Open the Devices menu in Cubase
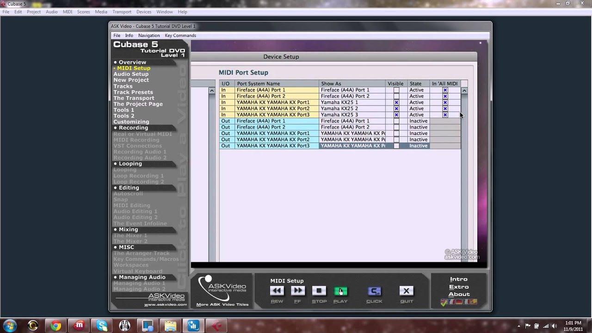 pos(144,12)
